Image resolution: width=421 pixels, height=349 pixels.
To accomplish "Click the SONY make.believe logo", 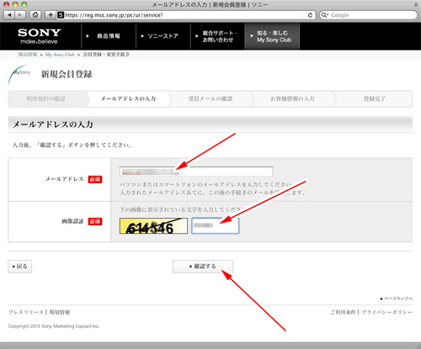I will pyautogui.click(x=39, y=36).
